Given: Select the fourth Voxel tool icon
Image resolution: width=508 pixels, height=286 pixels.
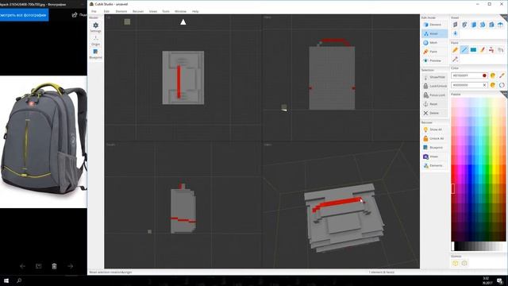Looking at the screenshot, I should (x=483, y=25).
